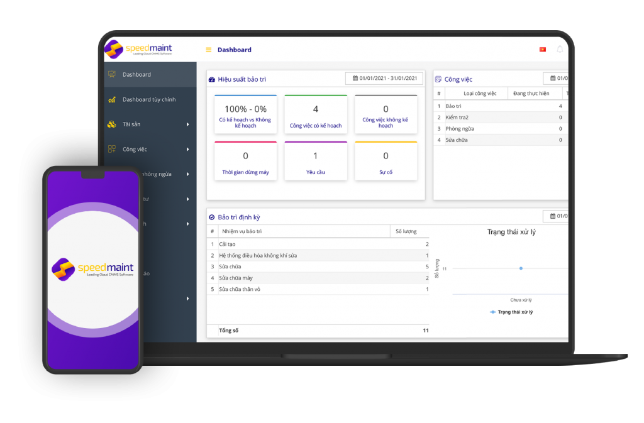The image size is (644, 423).
Task: Click the hamburger menu icon beside Dashboard
Action: tap(209, 50)
